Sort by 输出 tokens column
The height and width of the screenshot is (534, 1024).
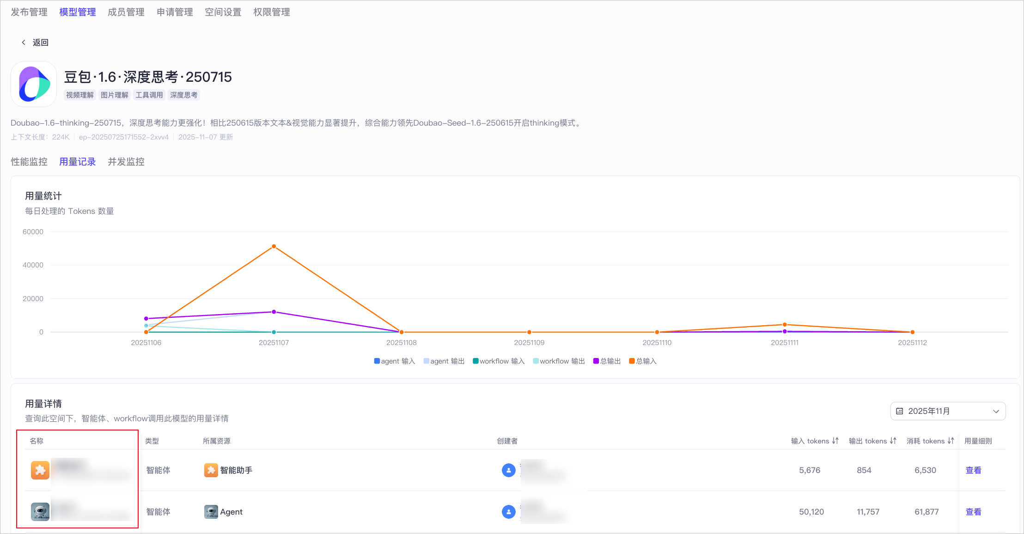[x=893, y=441]
